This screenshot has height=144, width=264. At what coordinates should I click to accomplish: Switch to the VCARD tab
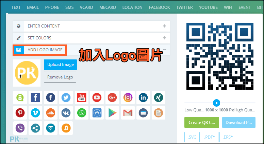point(86,7)
